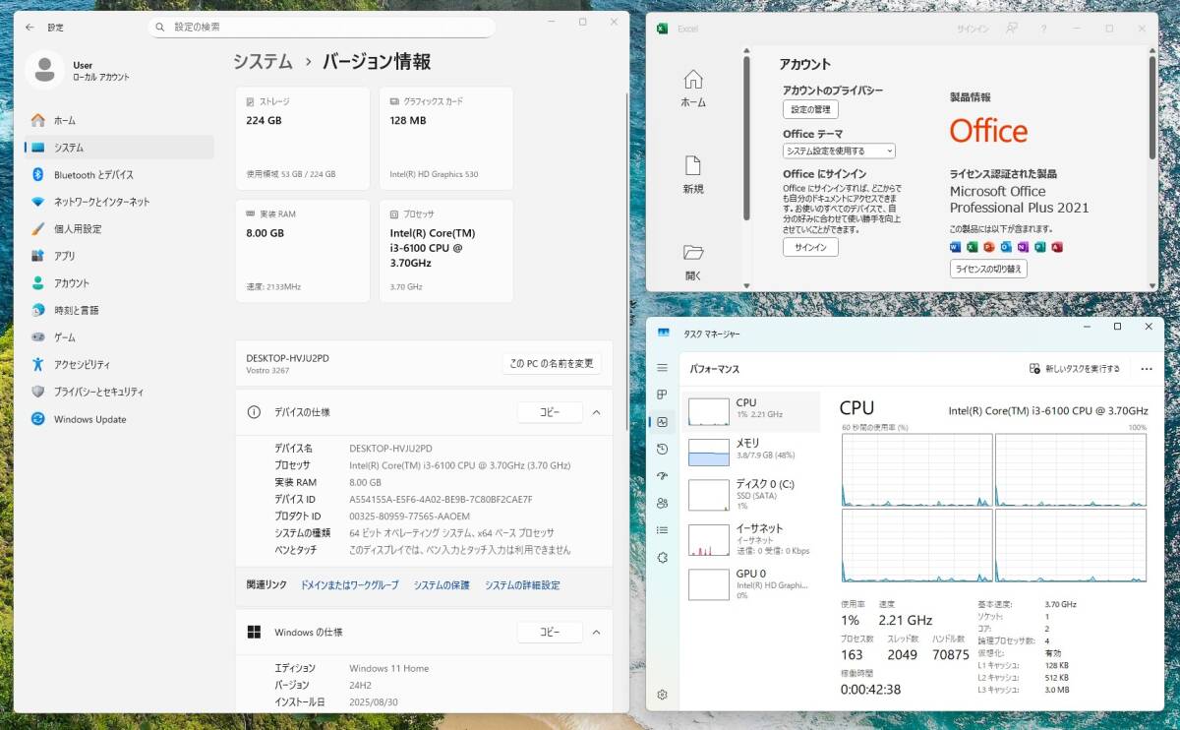Click the 新規 blank document icon in Excel
The width and height of the screenshot is (1180, 730).
(693, 165)
